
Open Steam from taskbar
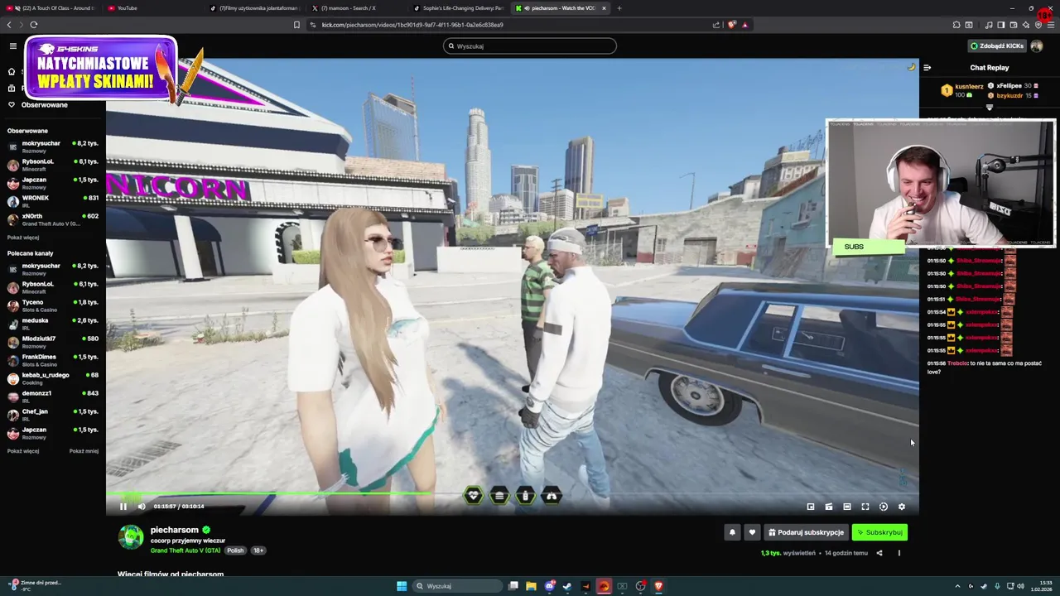567,586
